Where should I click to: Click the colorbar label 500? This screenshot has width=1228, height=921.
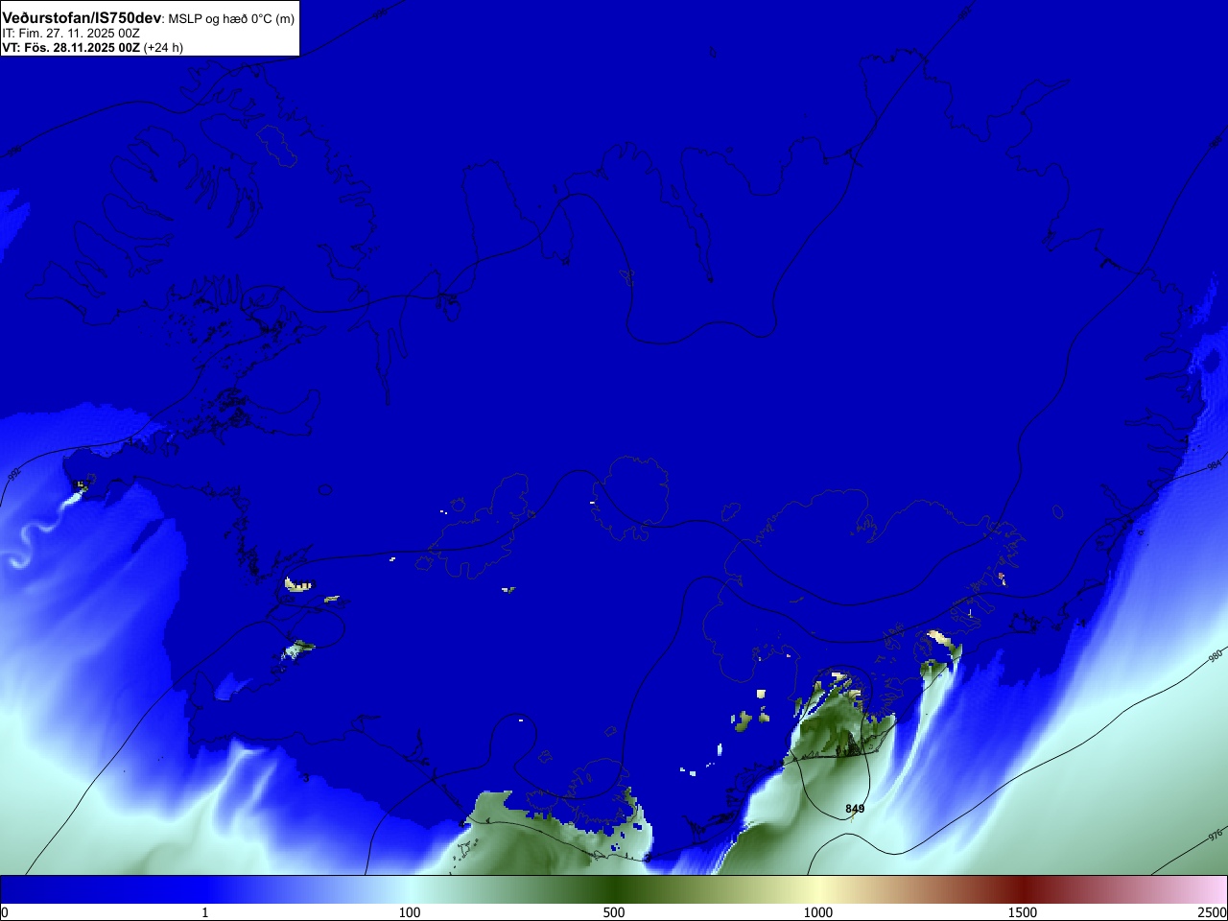[614, 912]
